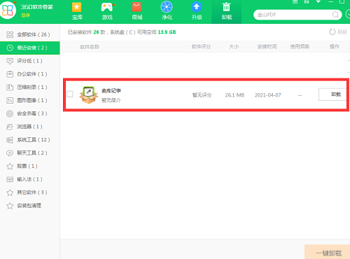Show 全部软件 (26) category
Screen dimensions: 350x259
click(x=30, y=34)
